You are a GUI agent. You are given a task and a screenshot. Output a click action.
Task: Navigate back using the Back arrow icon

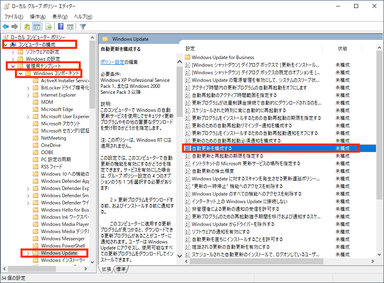6,26
